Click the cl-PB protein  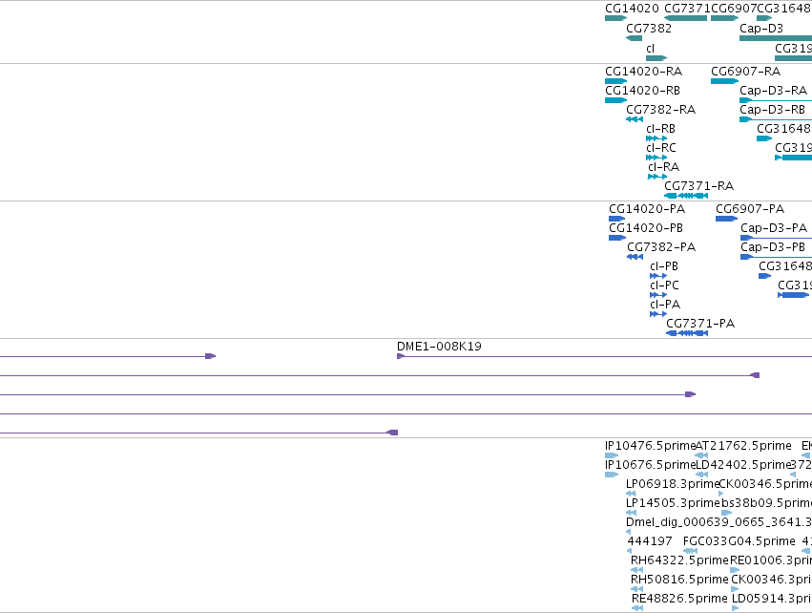(658, 276)
